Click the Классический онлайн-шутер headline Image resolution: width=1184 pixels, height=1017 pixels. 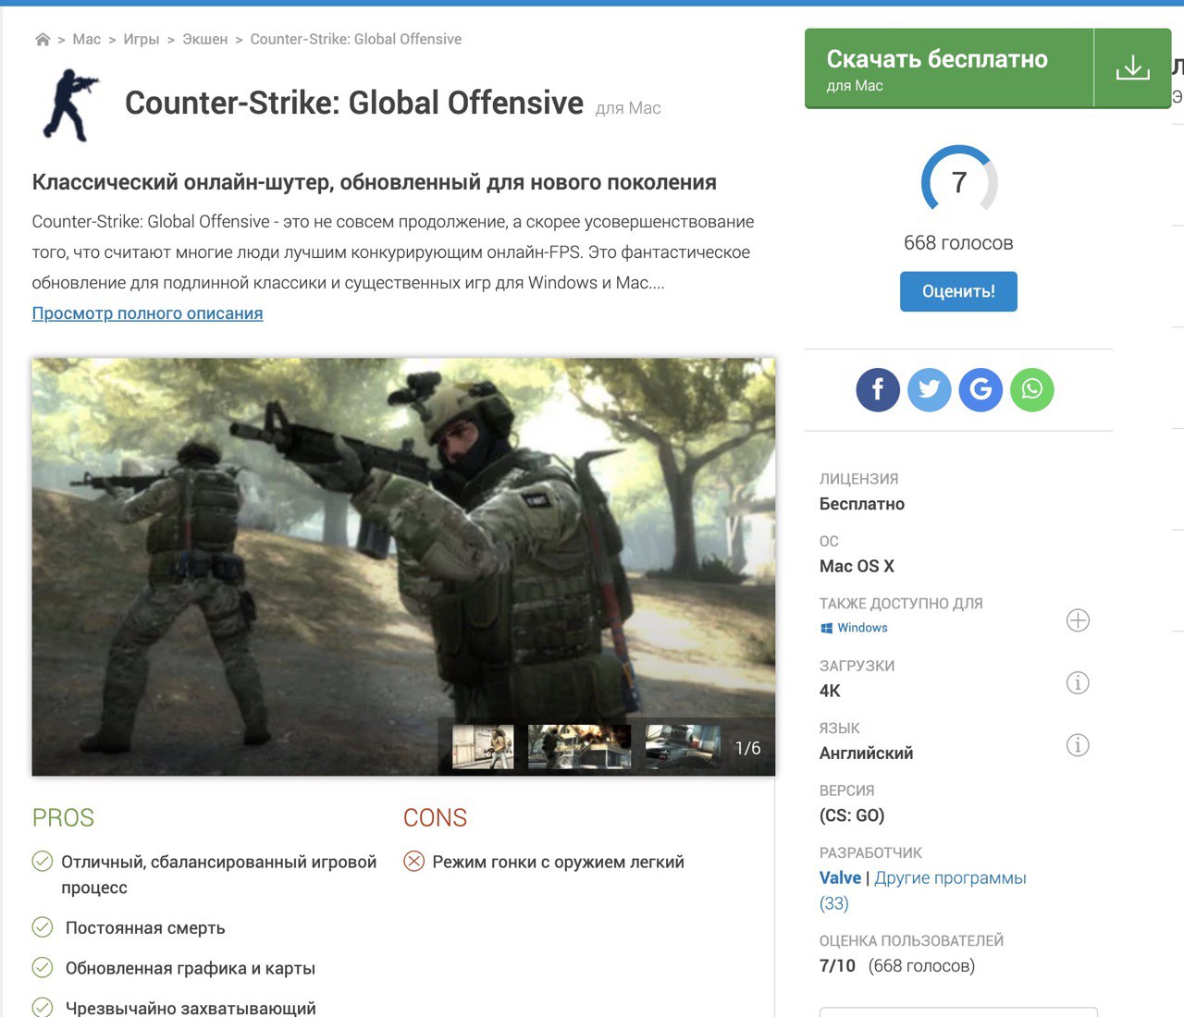[374, 182]
